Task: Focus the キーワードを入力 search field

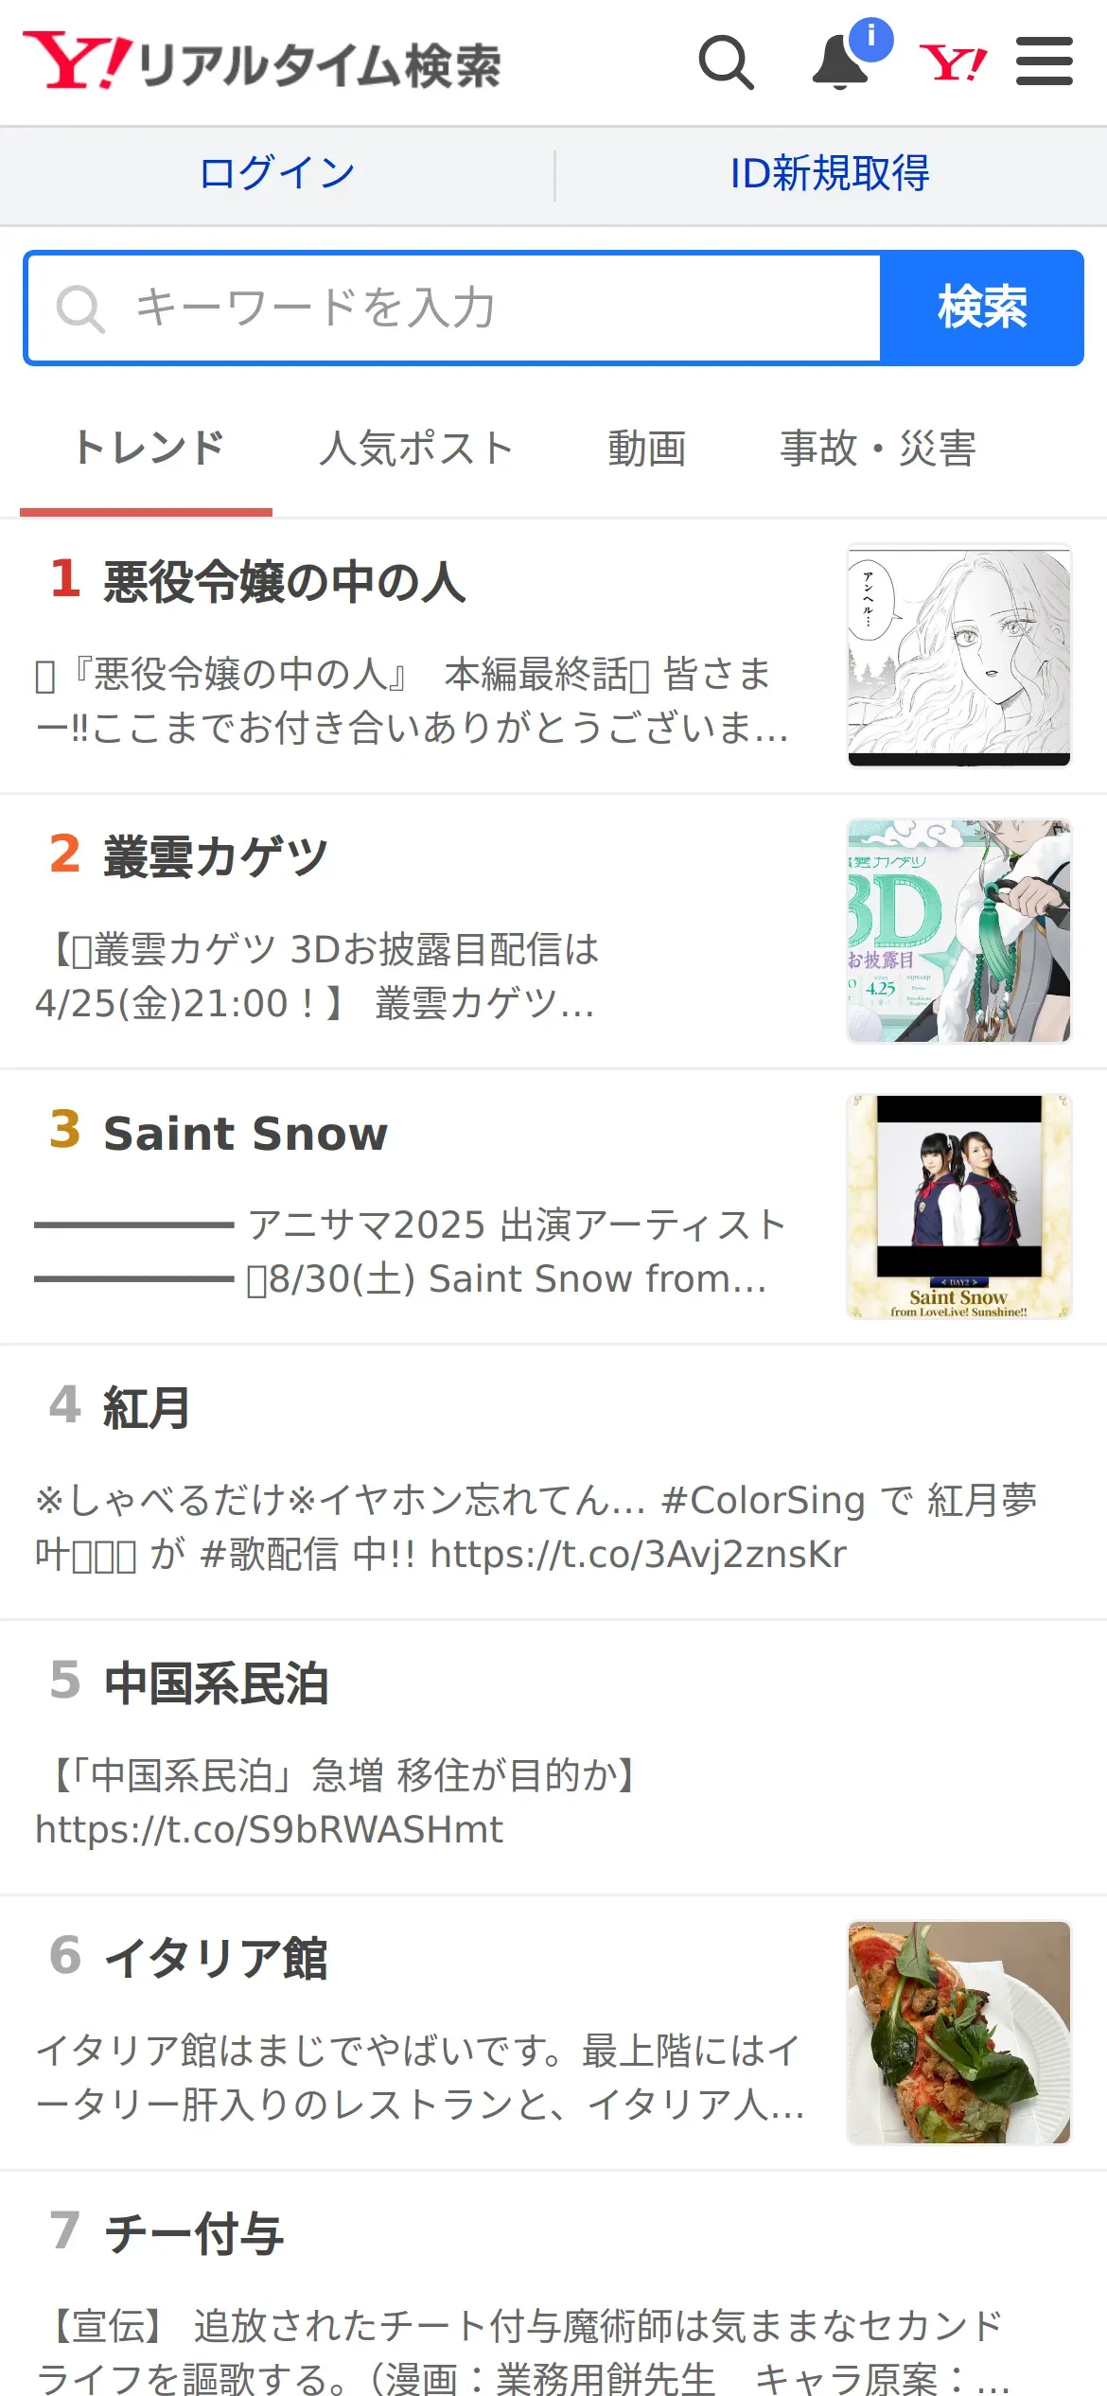Action: click(454, 308)
